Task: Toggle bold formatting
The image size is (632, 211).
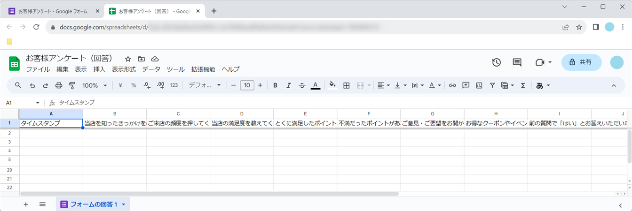Action: point(276,85)
